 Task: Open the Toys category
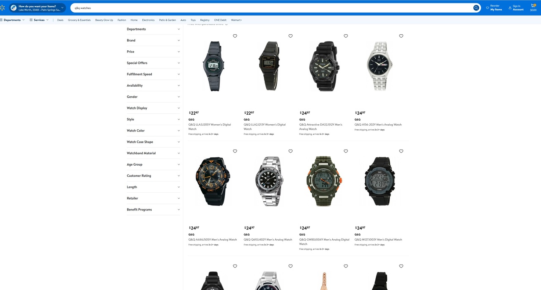(x=193, y=20)
